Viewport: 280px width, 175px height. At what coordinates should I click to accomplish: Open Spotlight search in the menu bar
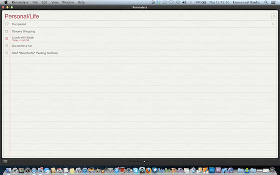point(266,2)
